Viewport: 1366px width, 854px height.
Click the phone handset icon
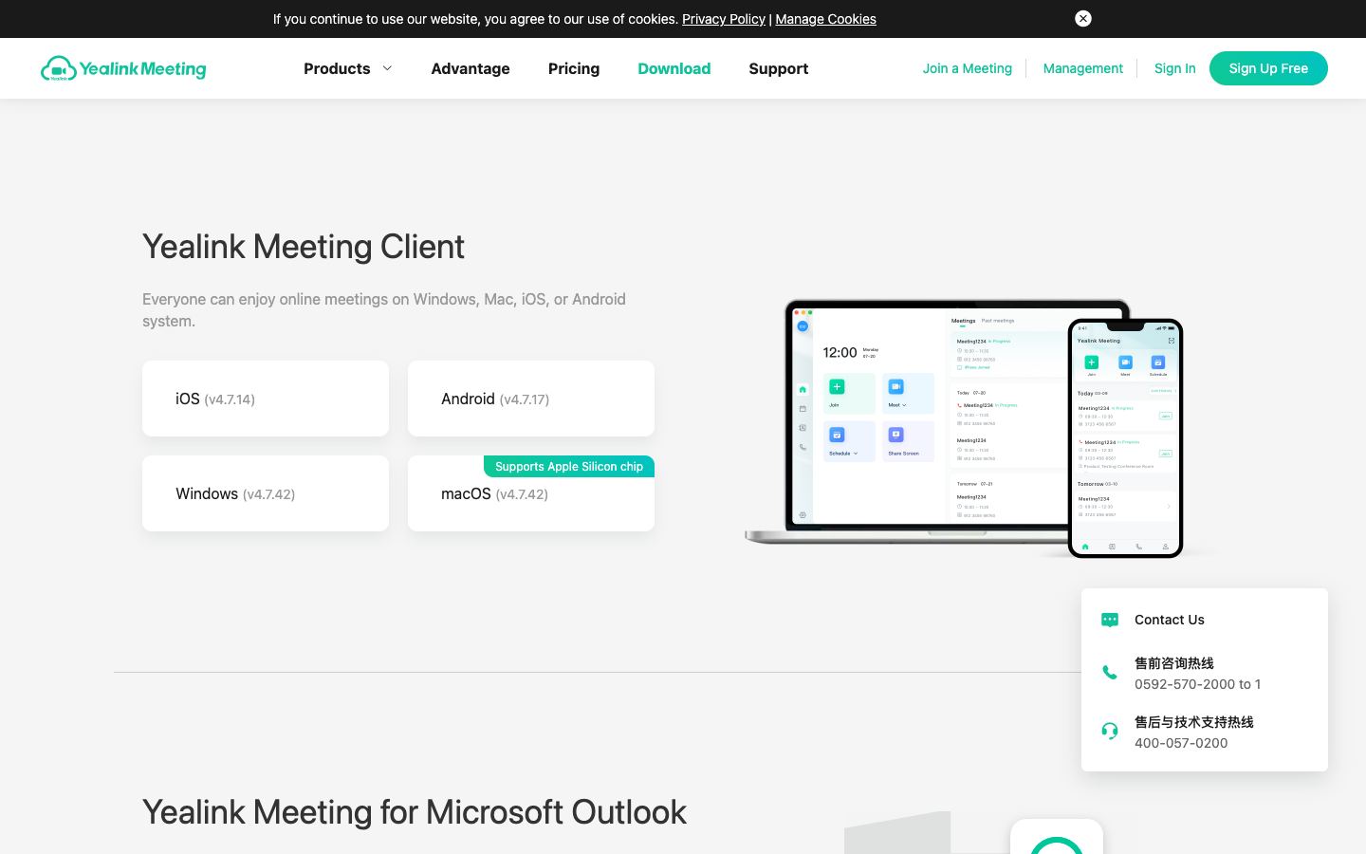(1110, 673)
